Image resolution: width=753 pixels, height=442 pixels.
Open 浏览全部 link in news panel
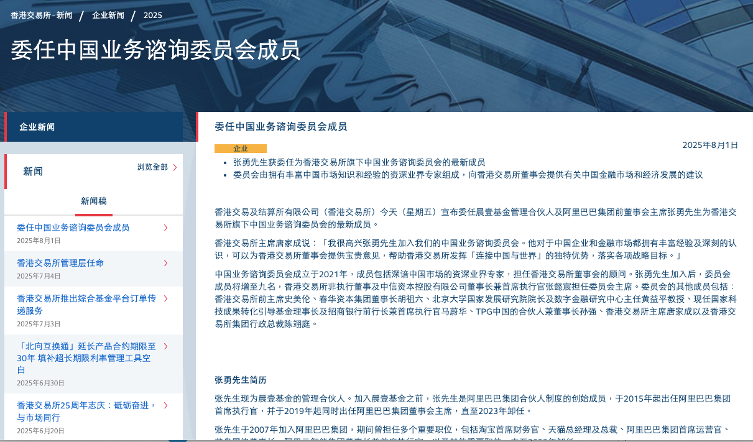click(x=152, y=167)
